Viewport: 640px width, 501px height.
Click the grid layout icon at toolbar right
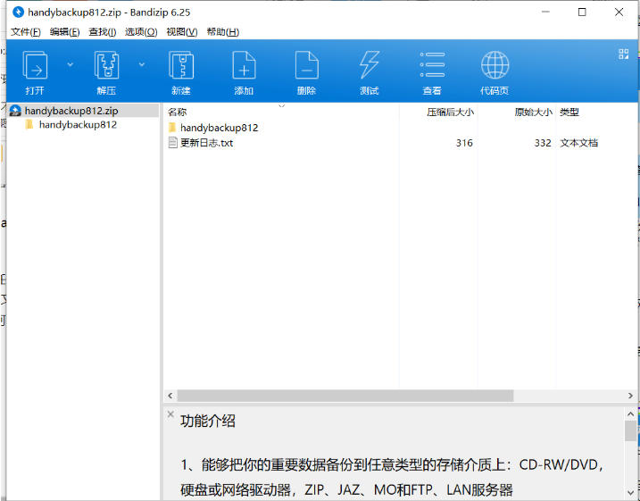(x=623, y=54)
